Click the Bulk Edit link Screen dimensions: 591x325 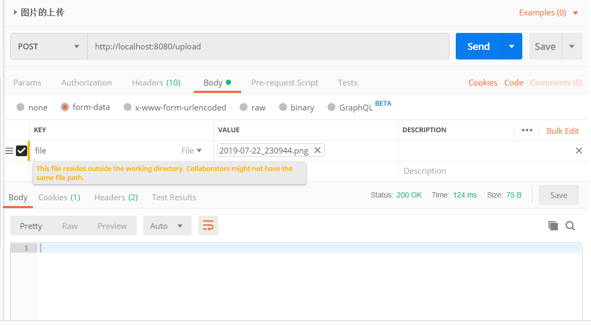[562, 131]
